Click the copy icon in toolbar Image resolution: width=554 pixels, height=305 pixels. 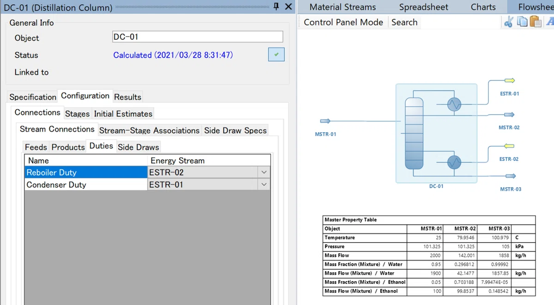pyautogui.click(x=522, y=22)
